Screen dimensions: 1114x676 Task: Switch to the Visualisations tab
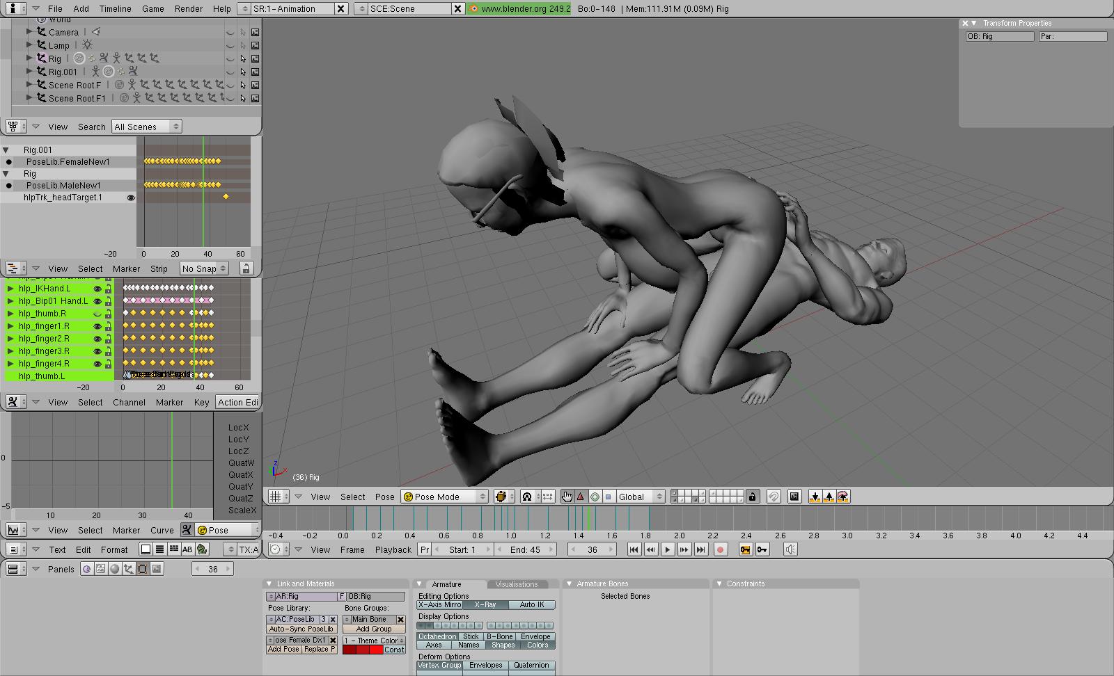coord(517,584)
